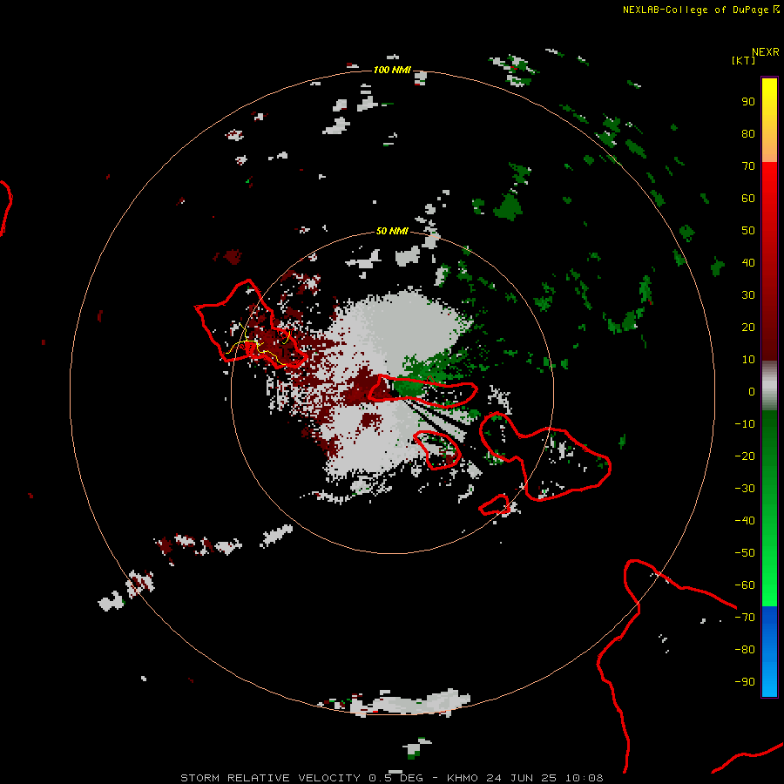784x784 pixels.
Task: Click the "50 NMI" range ring label
Action: (x=392, y=231)
